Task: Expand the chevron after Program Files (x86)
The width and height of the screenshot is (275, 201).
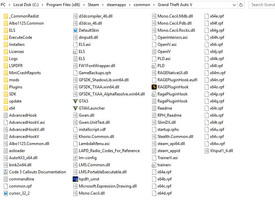Action: tap(84, 5)
